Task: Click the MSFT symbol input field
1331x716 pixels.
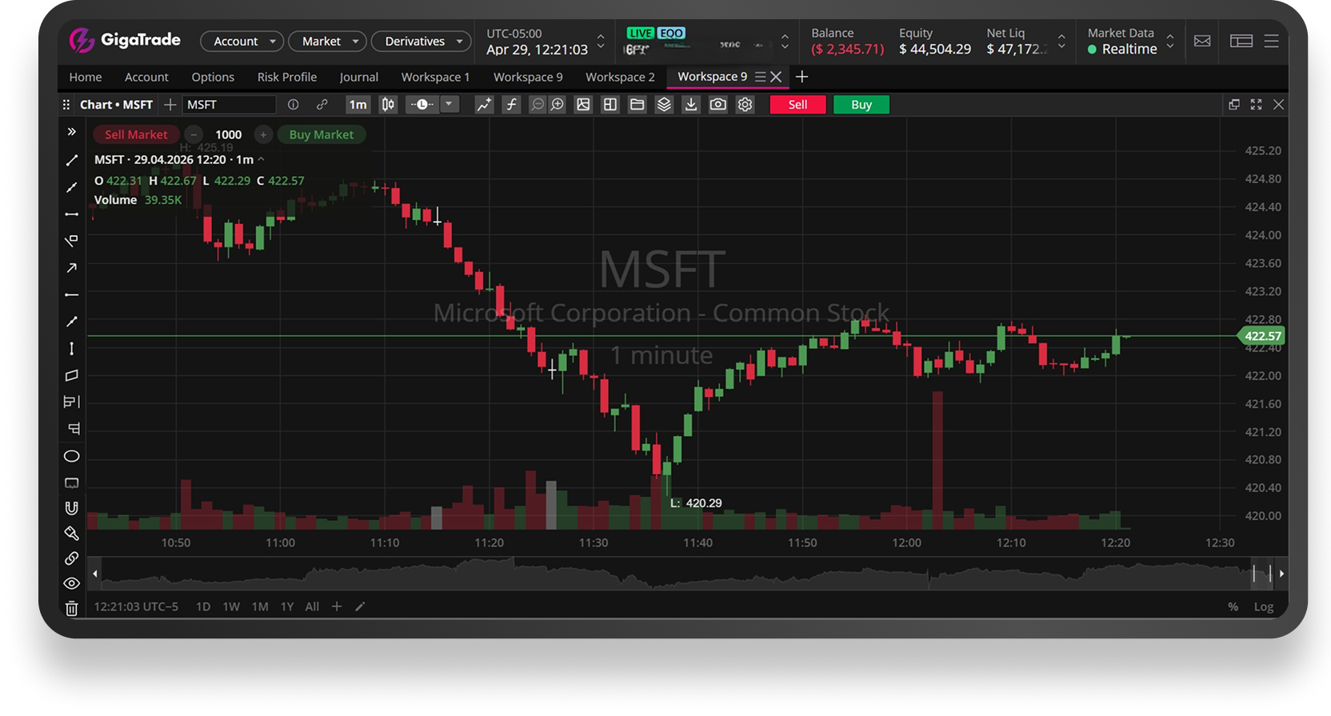Action: (x=230, y=105)
